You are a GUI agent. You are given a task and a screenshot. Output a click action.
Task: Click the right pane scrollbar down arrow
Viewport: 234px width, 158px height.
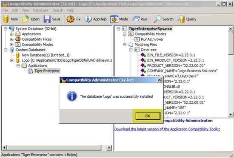(x=231, y=114)
